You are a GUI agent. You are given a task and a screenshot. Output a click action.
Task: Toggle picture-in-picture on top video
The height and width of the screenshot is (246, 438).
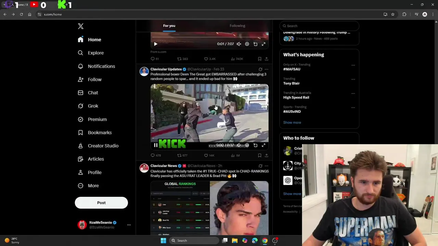tap(255, 44)
